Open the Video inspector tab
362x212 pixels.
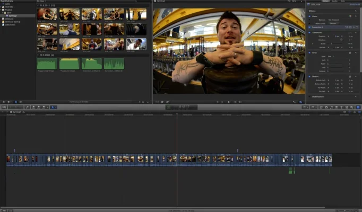click(325, 2)
